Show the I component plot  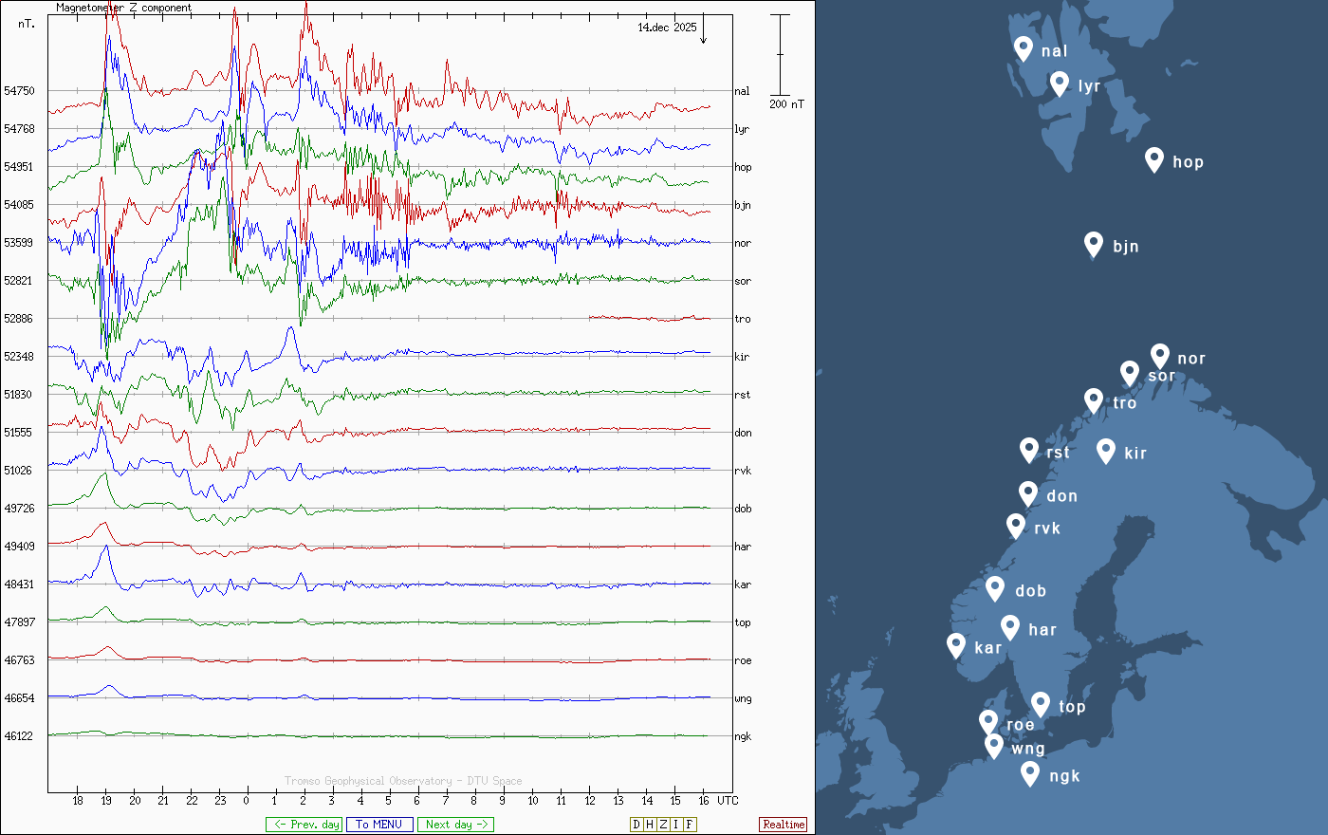coord(675,825)
